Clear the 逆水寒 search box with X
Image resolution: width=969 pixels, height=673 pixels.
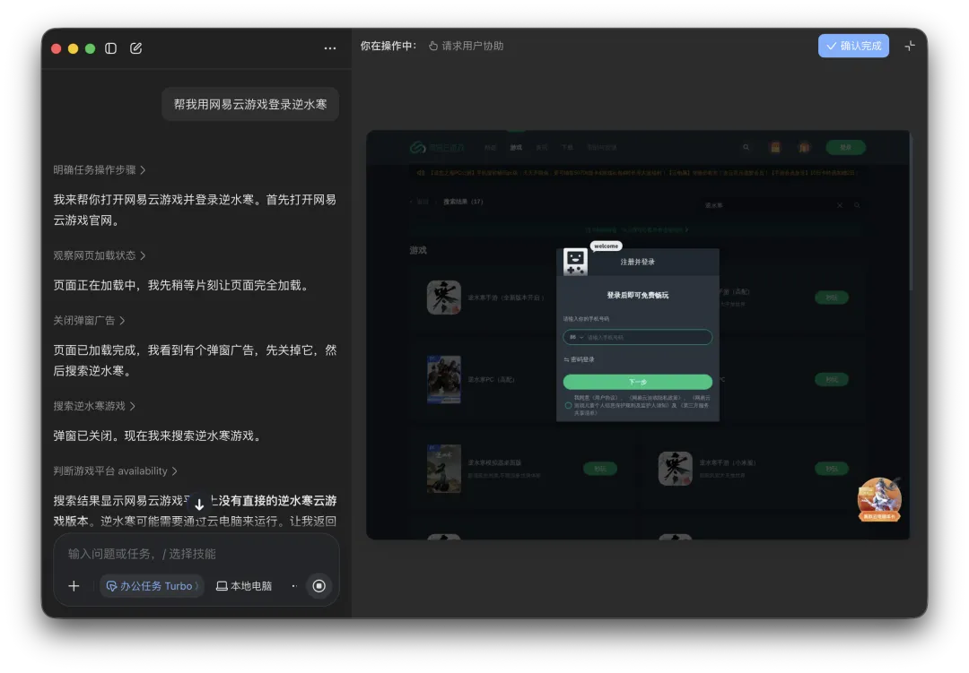[839, 205]
